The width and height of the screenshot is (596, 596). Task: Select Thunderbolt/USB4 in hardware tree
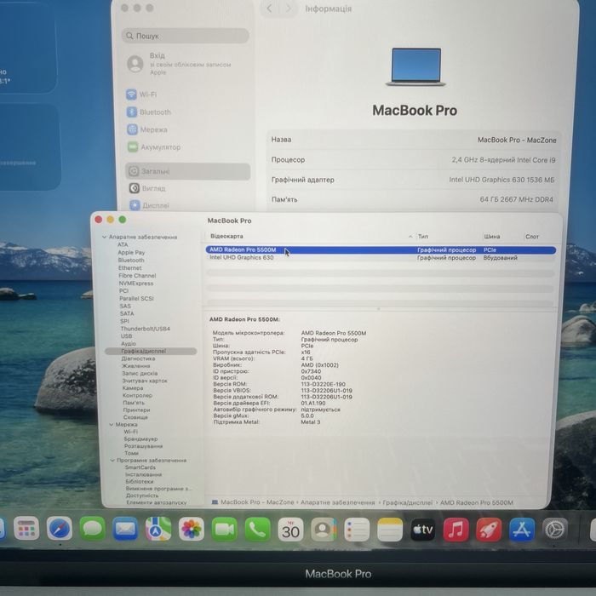coord(146,329)
